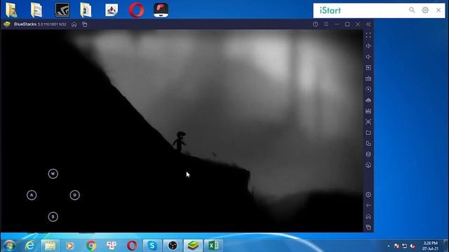Go to Android home via sidebar home icon
Screen dimensions: 449x252
pyautogui.click(x=368, y=216)
